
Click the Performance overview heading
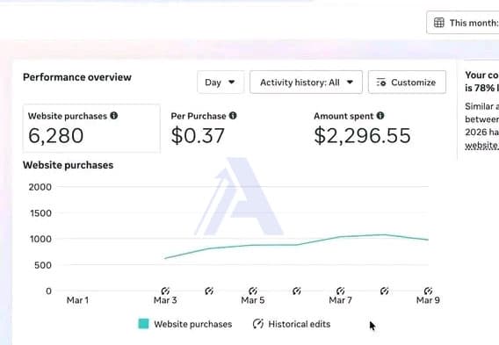(77, 77)
